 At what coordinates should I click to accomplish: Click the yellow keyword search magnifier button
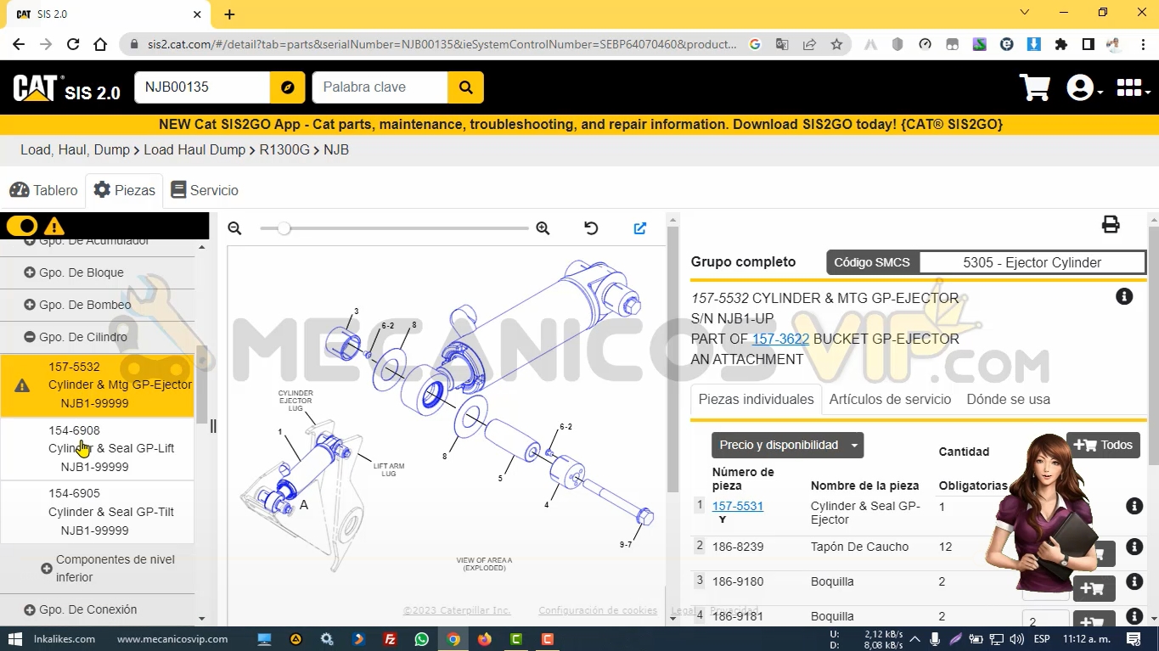coord(465,87)
